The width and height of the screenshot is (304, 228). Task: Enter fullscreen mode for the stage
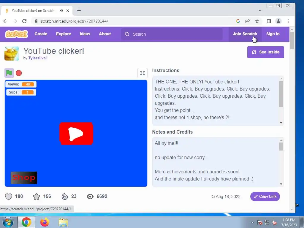click(x=142, y=73)
